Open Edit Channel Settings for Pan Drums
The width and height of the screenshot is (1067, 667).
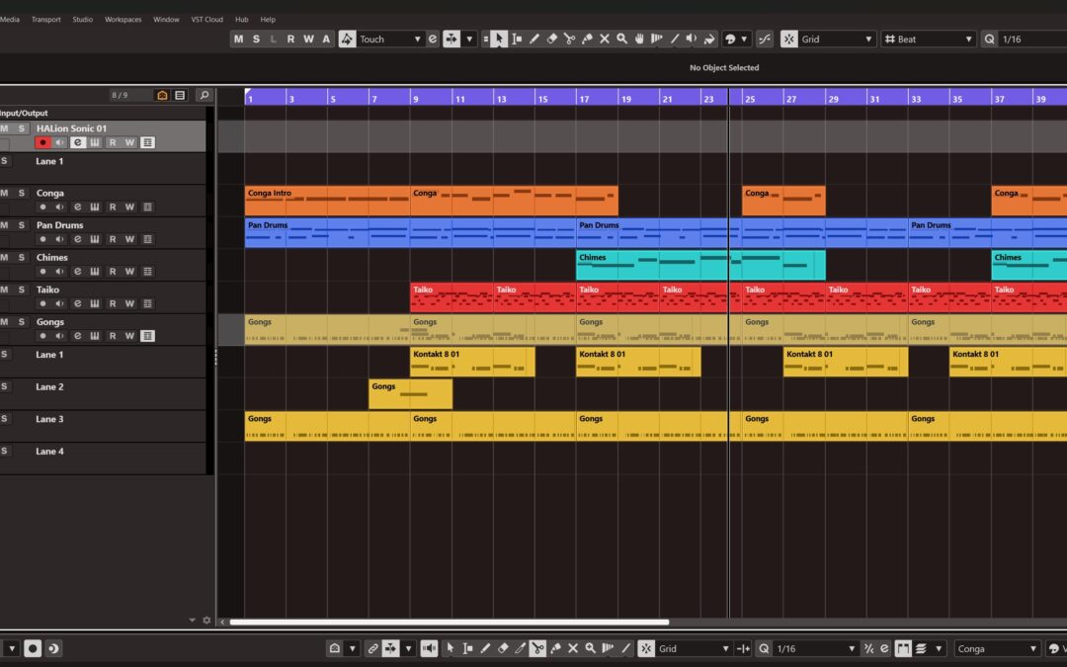point(77,240)
